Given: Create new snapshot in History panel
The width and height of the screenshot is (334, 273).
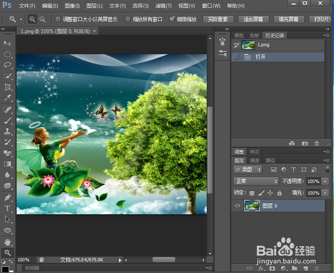Looking at the screenshot, I should click(305, 143).
